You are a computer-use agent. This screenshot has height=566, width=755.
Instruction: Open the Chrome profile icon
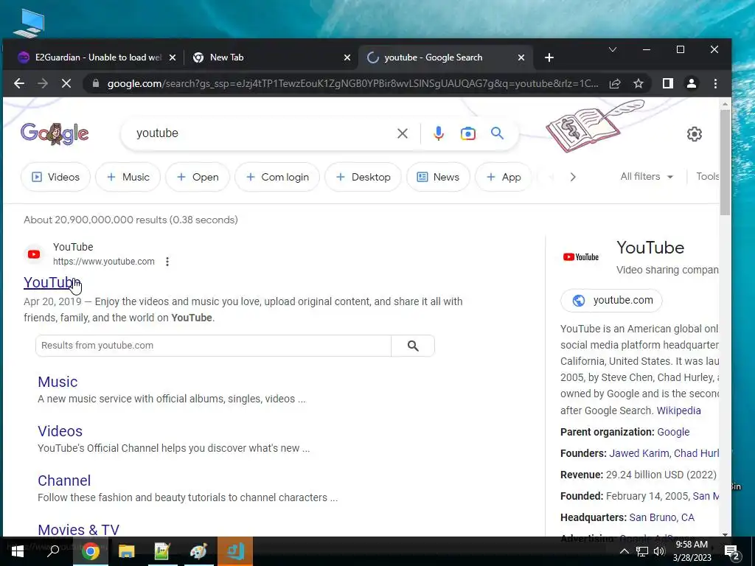point(692,83)
